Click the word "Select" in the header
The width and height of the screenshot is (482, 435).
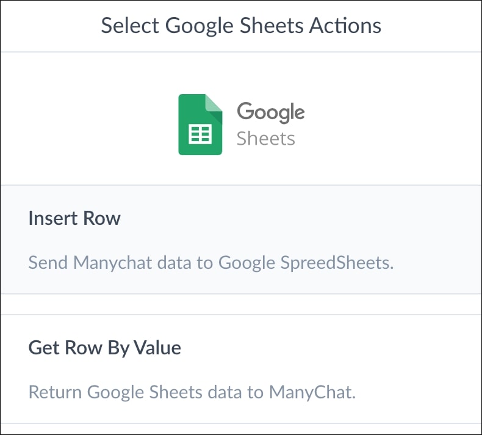[130, 26]
